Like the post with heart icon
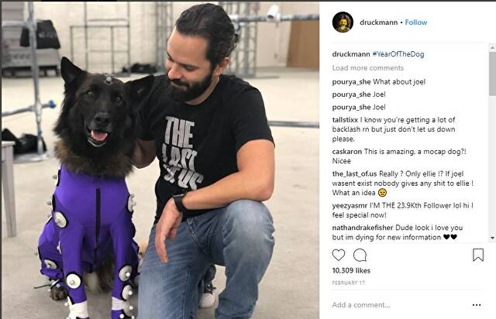 click(x=338, y=255)
